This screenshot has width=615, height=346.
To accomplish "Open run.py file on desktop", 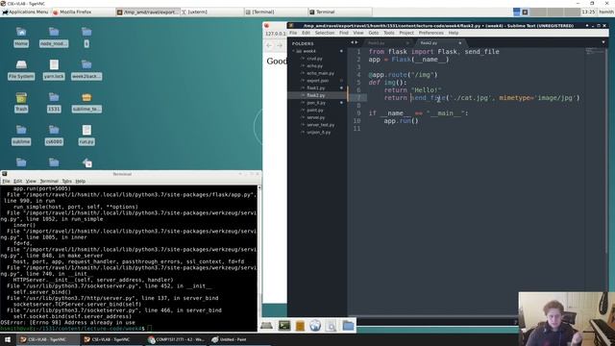I will pos(86,135).
